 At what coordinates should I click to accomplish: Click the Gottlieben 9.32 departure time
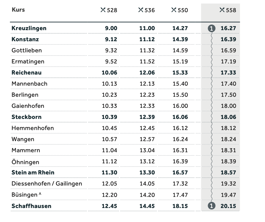click(111, 50)
